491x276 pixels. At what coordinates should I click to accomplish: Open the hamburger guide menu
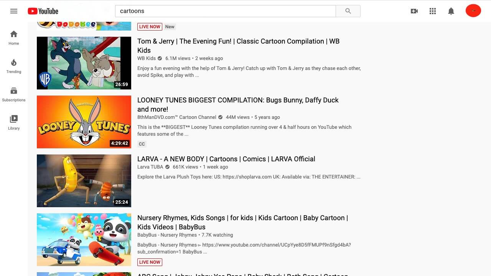pos(14,11)
